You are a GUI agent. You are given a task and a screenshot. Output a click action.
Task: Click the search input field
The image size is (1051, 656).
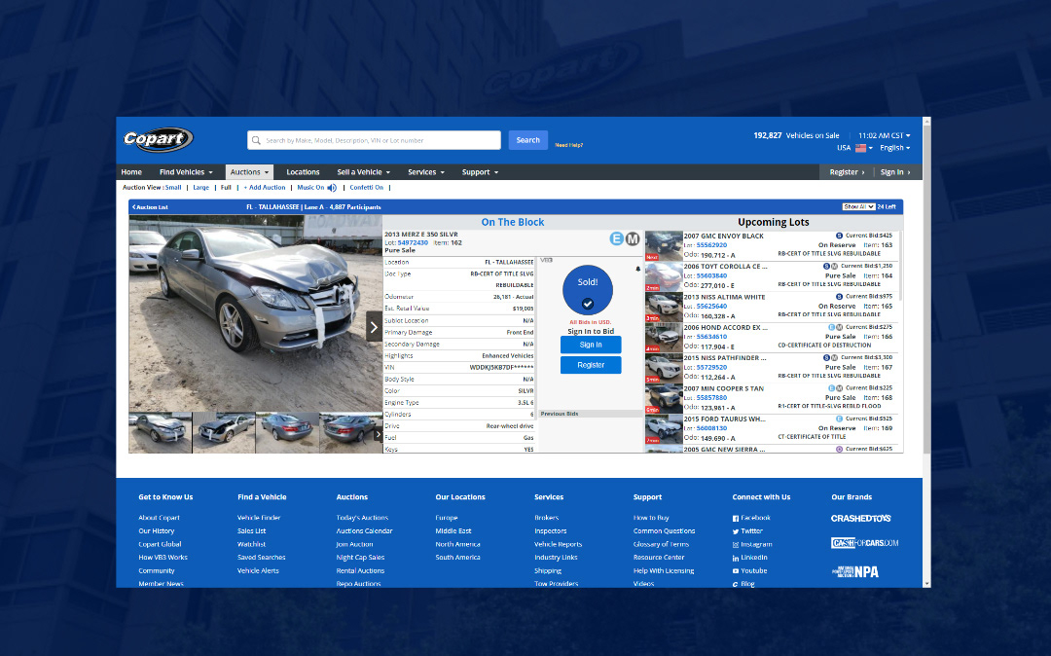point(374,140)
